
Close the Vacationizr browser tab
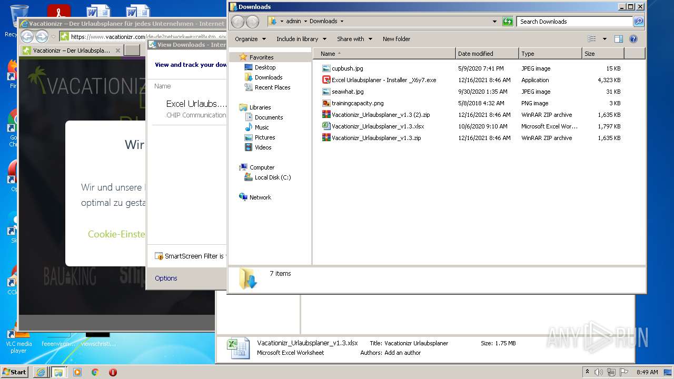[x=117, y=51]
